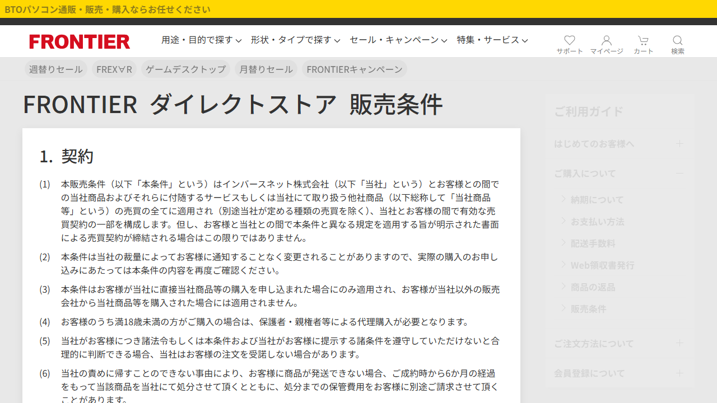Open 商品の返品 link
This screenshot has height=403, width=717.
point(593,287)
